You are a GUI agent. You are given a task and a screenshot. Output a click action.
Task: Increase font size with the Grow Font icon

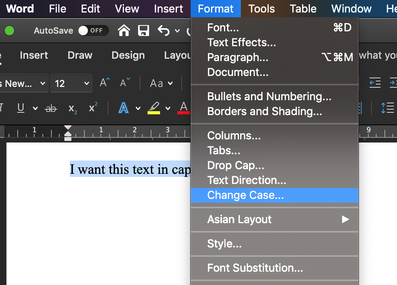(104, 83)
